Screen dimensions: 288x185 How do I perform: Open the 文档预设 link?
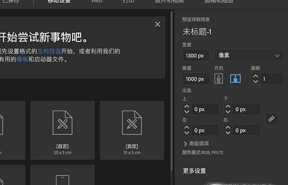coord(49,51)
